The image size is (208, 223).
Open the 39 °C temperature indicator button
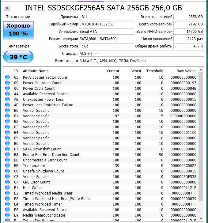18,57
